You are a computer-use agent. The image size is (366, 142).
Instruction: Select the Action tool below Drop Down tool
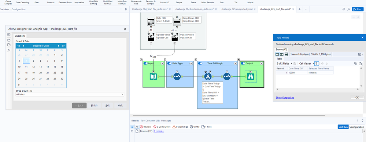(x=175, y=38)
